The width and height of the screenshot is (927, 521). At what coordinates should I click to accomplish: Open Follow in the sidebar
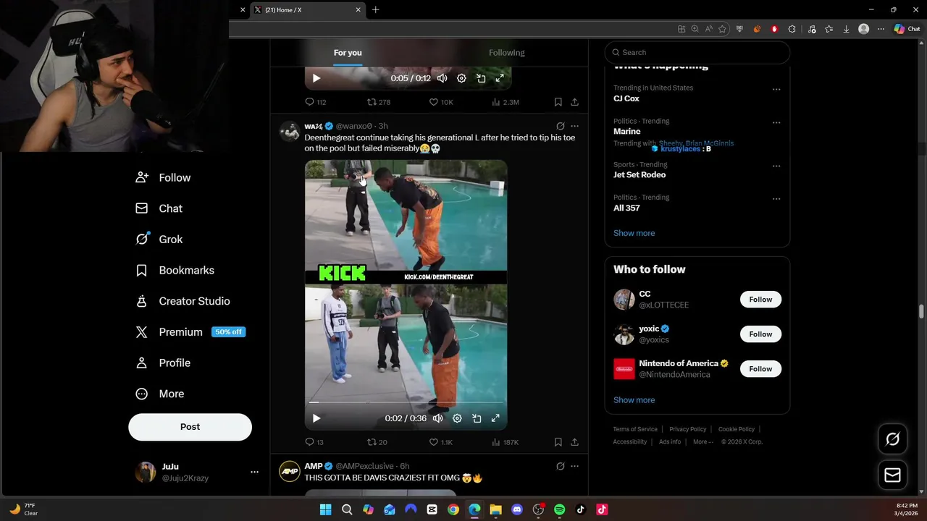click(164, 177)
